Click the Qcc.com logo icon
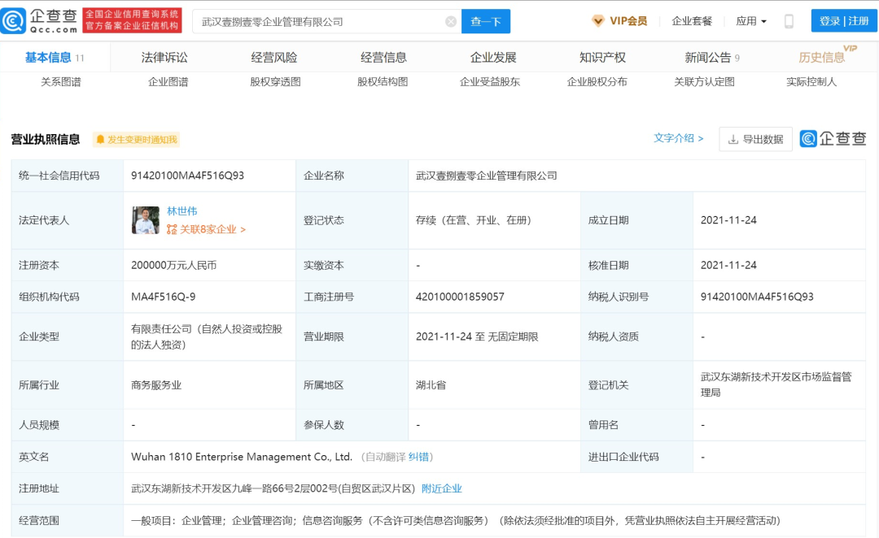Viewport: 879px width, 538px height. pos(15,21)
